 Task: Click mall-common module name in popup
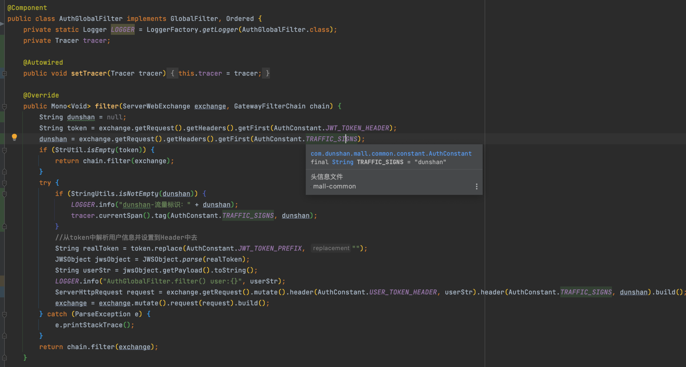tap(334, 187)
